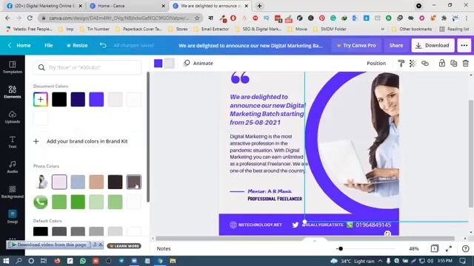Image resolution: width=474 pixels, height=266 pixels.
Task: Open the Notes panel
Action: [164, 248]
